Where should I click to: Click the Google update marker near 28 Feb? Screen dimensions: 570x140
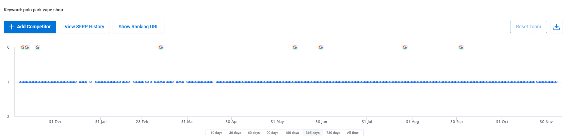161,47
